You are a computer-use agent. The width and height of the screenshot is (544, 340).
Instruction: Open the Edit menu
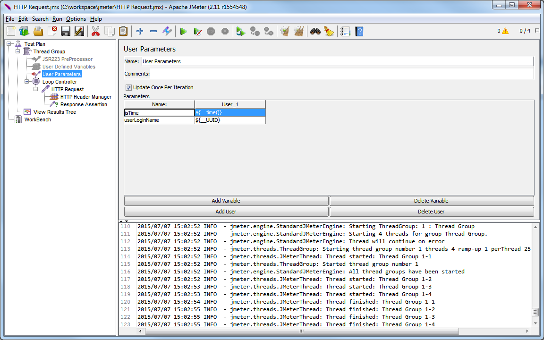[x=23, y=19]
